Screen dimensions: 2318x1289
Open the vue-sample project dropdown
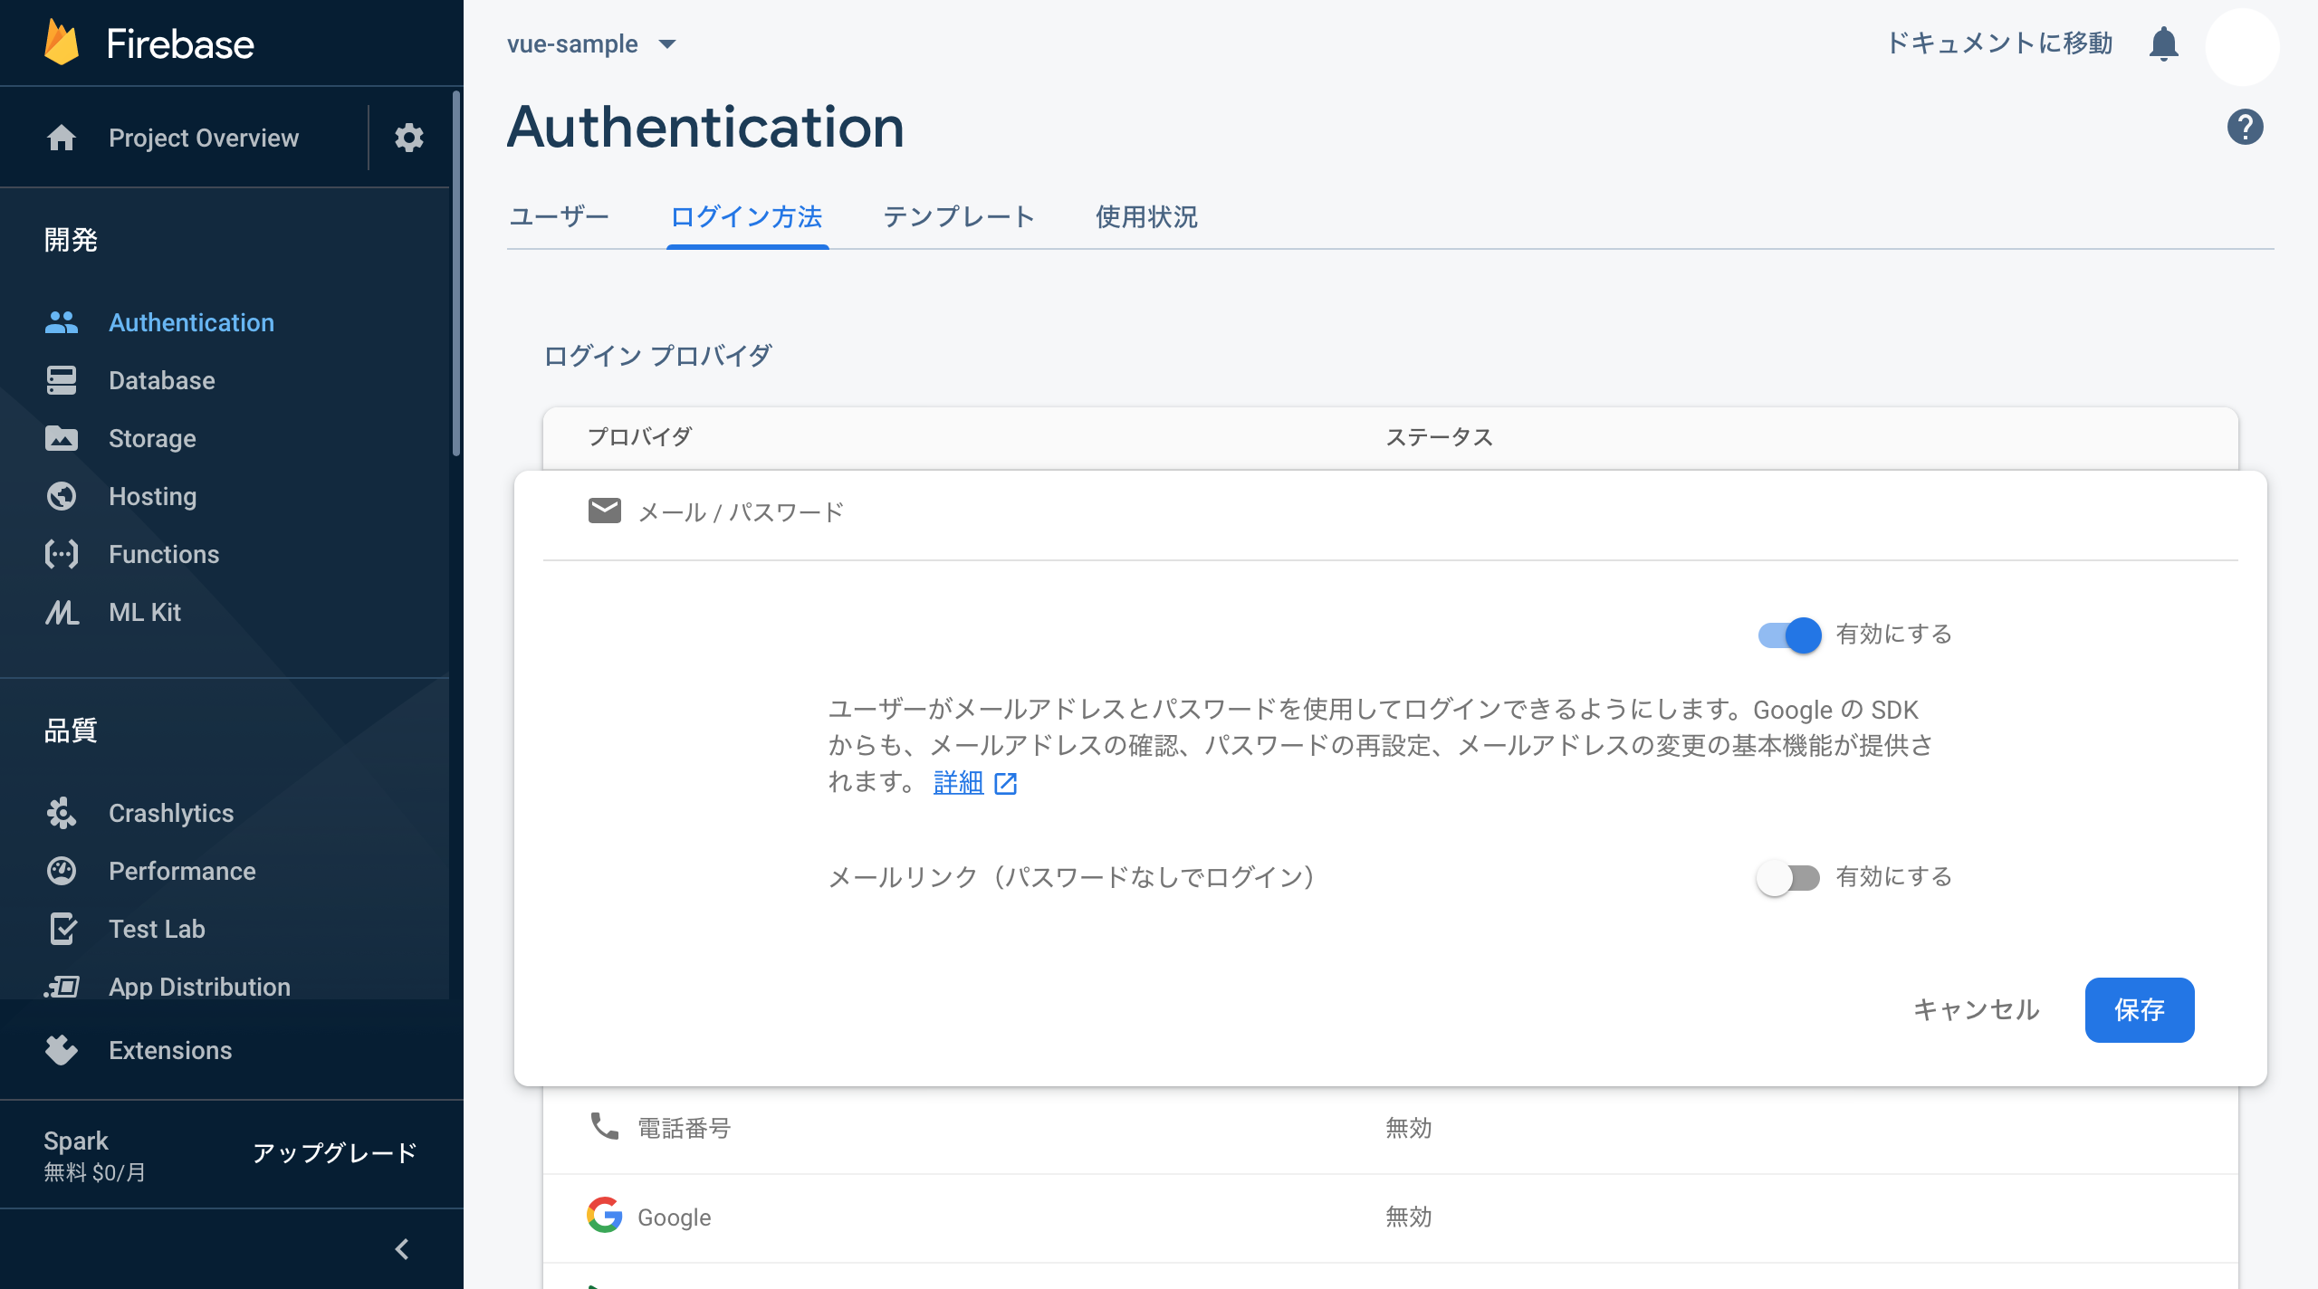(593, 43)
